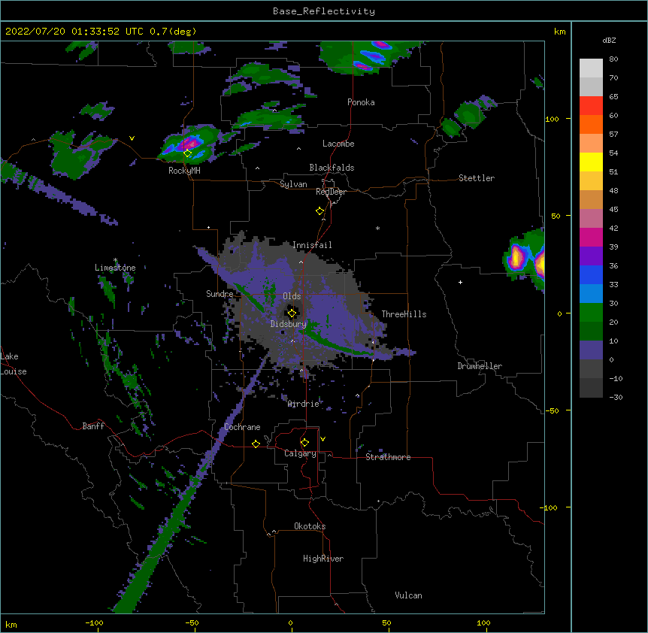Click the yellow diamond marker near Cochrane
This screenshot has height=633, width=648.
pyautogui.click(x=256, y=444)
